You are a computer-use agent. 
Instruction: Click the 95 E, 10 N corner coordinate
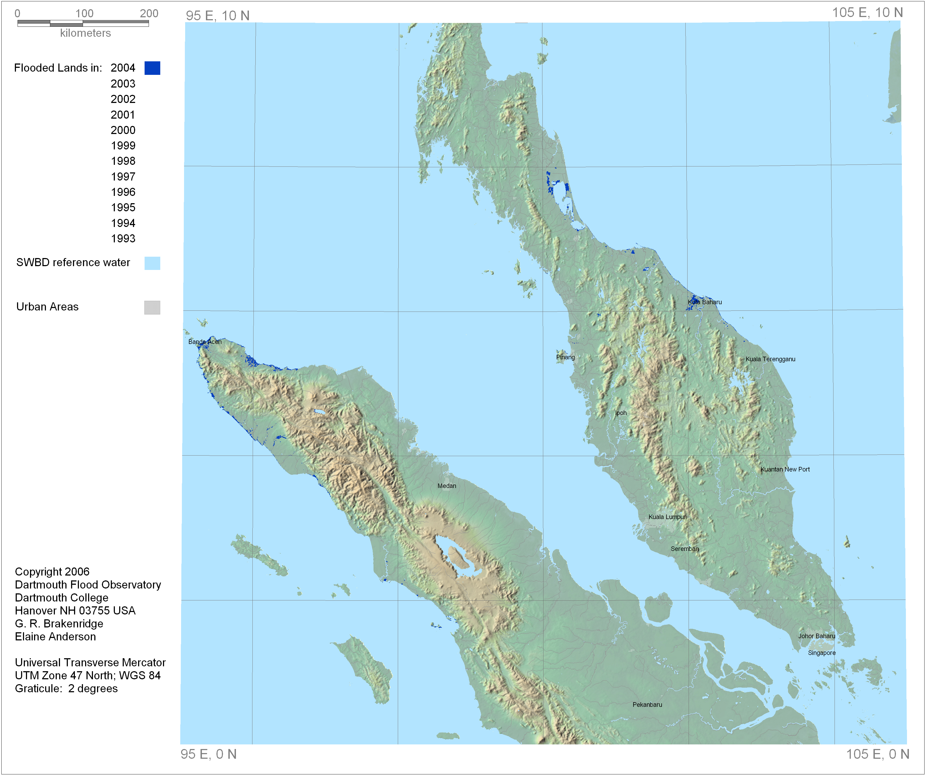click(218, 16)
